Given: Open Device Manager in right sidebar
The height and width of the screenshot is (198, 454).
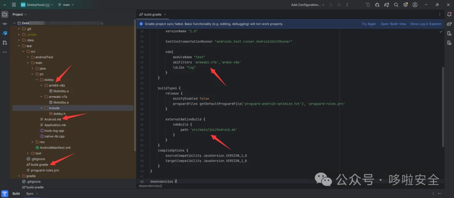Looking at the screenshot, I should pyautogui.click(x=449, y=33).
